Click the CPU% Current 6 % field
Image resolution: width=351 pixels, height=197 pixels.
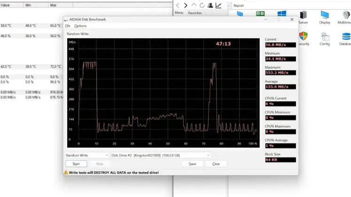coord(281,104)
